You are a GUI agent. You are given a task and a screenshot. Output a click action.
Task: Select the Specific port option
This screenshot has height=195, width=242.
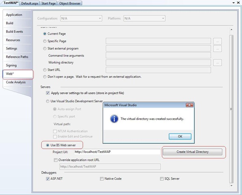pyautogui.click(x=55, y=117)
